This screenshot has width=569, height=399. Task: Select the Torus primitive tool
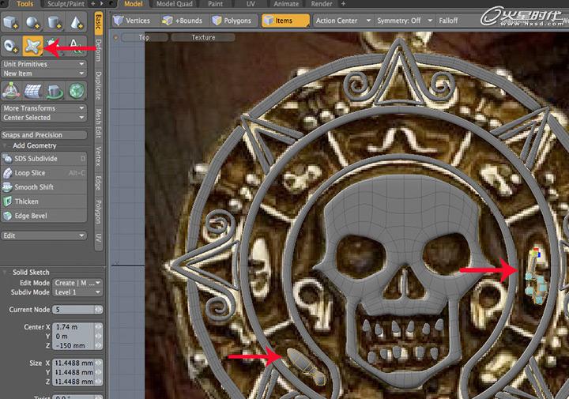(x=11, y=46)
